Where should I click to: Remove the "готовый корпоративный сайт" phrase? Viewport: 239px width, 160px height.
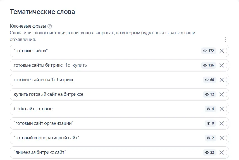coord(222,138)
